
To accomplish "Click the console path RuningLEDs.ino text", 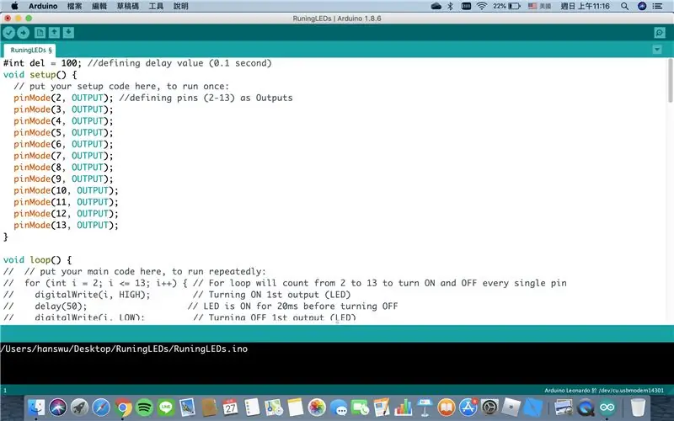I will tap(124, 349).
